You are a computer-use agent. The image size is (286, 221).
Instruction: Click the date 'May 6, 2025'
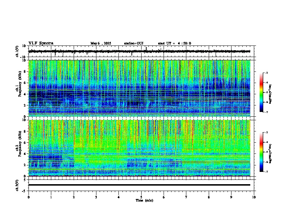pos(101,43)
